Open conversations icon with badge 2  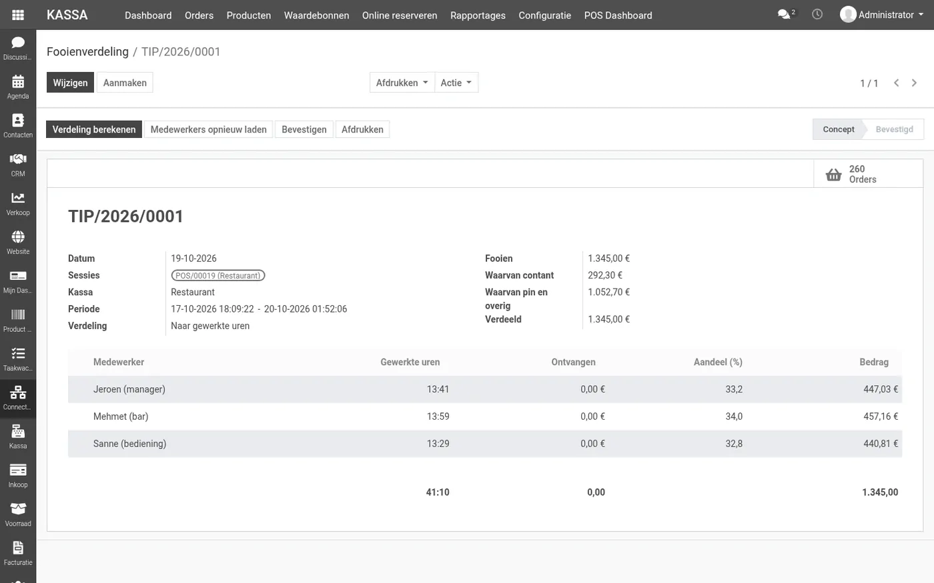pos(786,14)
